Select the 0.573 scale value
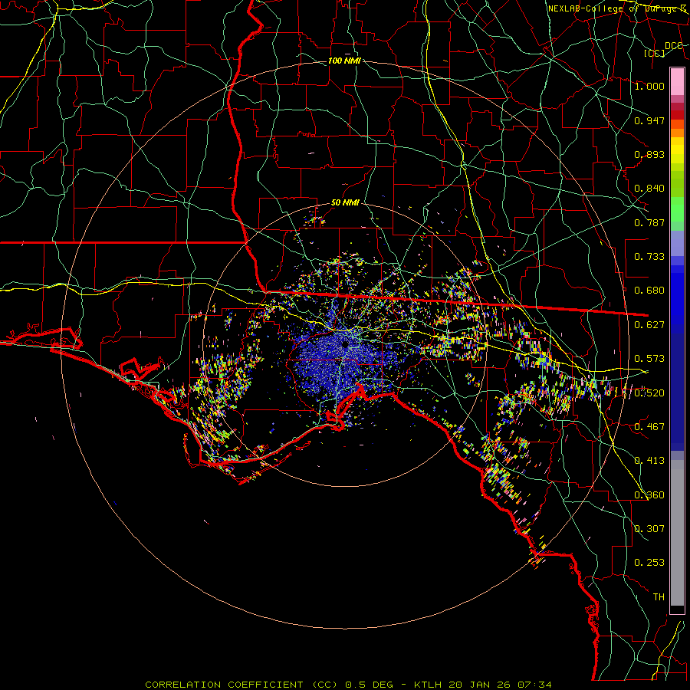This screenshot has width=690, height=690. coord(649,359)
